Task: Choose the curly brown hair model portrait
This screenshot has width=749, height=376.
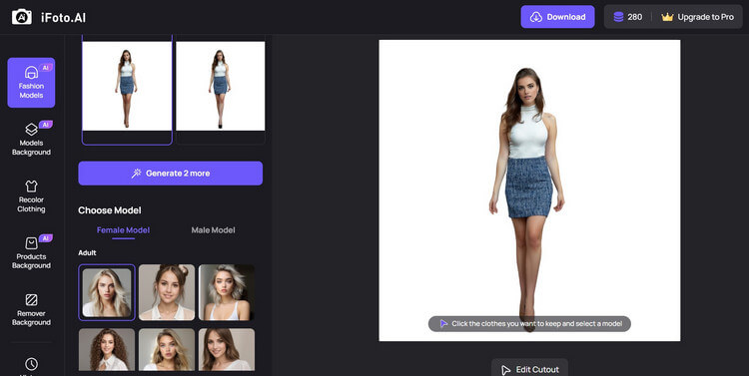Action: tap(107, 349)
